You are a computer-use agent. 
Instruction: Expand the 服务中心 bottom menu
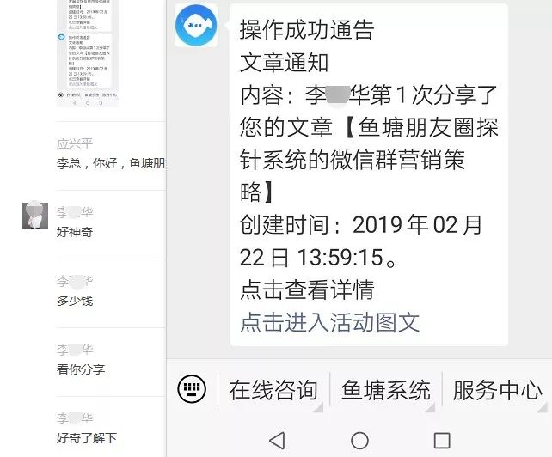point(497,389)
